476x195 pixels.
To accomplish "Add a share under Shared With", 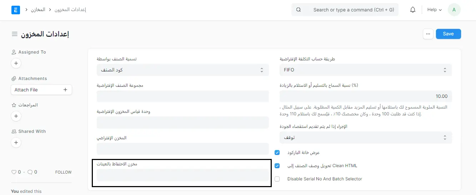I will (16, 142).
